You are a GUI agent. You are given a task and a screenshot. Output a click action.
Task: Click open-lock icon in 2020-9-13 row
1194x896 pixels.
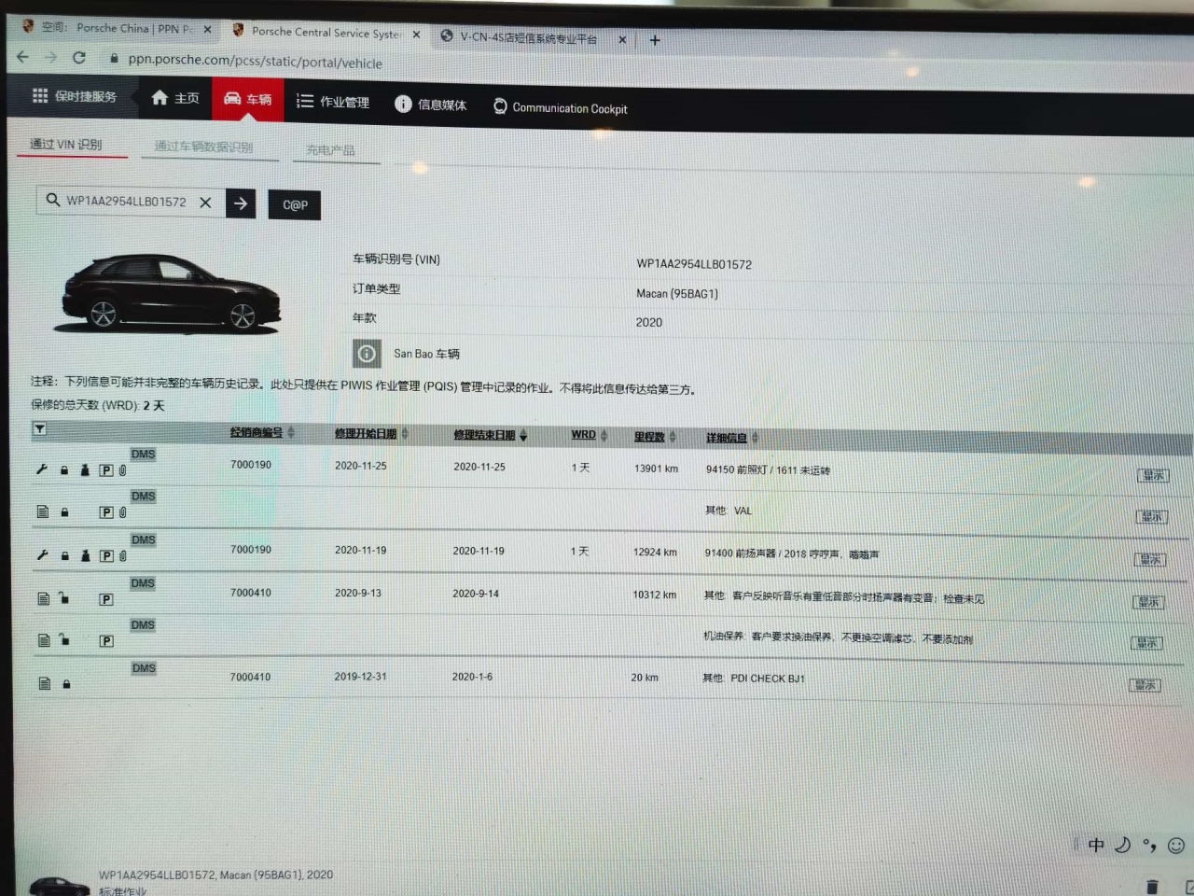point(64,597)
